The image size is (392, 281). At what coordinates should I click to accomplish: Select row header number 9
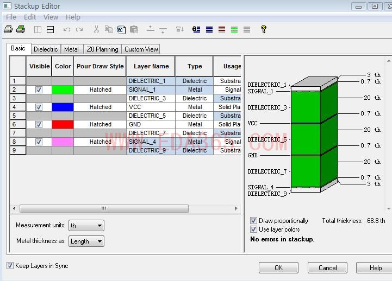click(18, 150)
